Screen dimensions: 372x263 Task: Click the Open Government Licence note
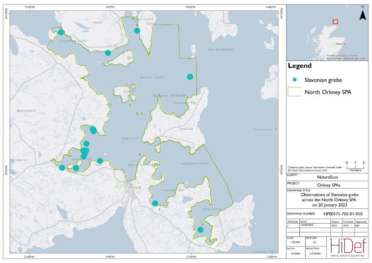tap(315, 169)
